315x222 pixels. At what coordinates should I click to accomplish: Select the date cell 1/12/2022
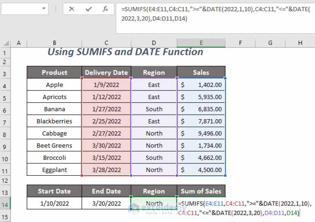point(106,97)
